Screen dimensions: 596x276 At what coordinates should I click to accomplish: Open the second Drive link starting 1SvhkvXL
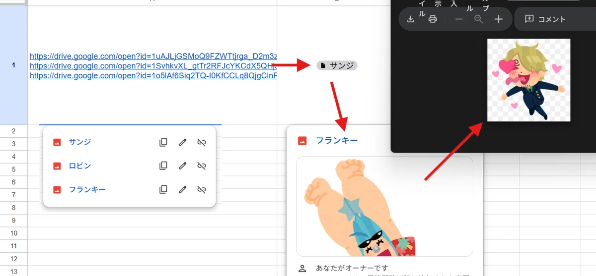pos(153,66)
